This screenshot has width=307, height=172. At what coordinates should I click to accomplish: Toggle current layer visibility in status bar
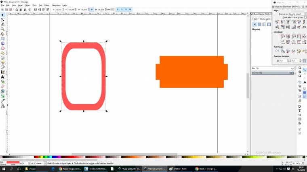(x=32, y=164)
